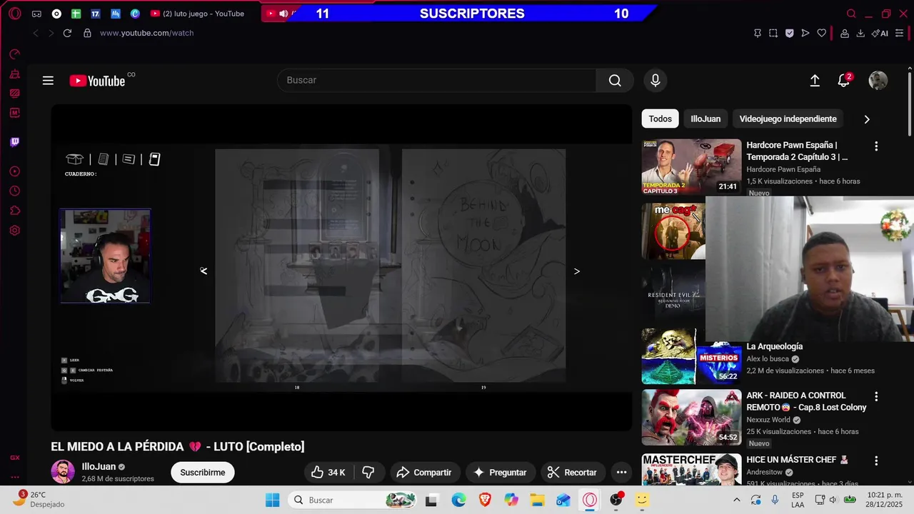Pin the page with the pinboard icon
This screenshot has width=914, height=514.
click(758, 33)
